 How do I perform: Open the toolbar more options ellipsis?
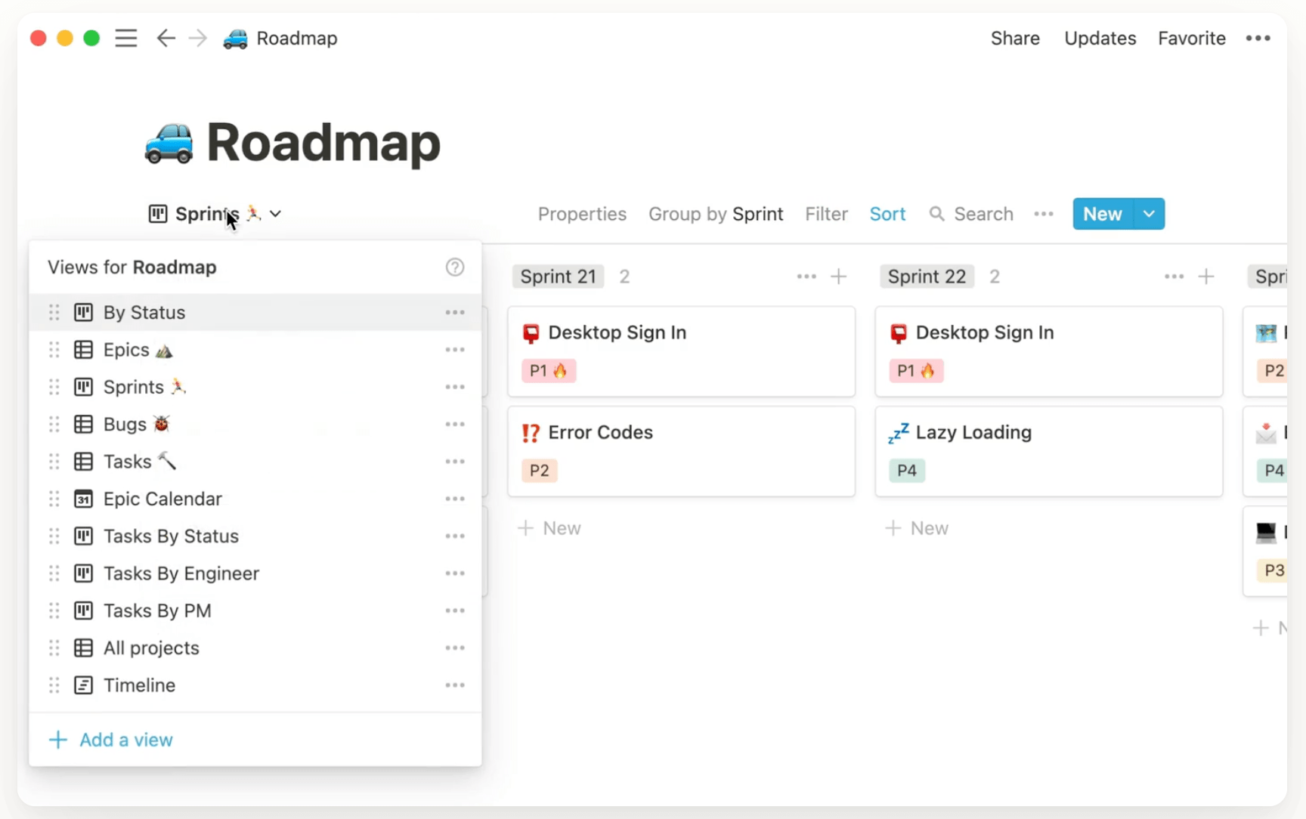[1043, 215]
